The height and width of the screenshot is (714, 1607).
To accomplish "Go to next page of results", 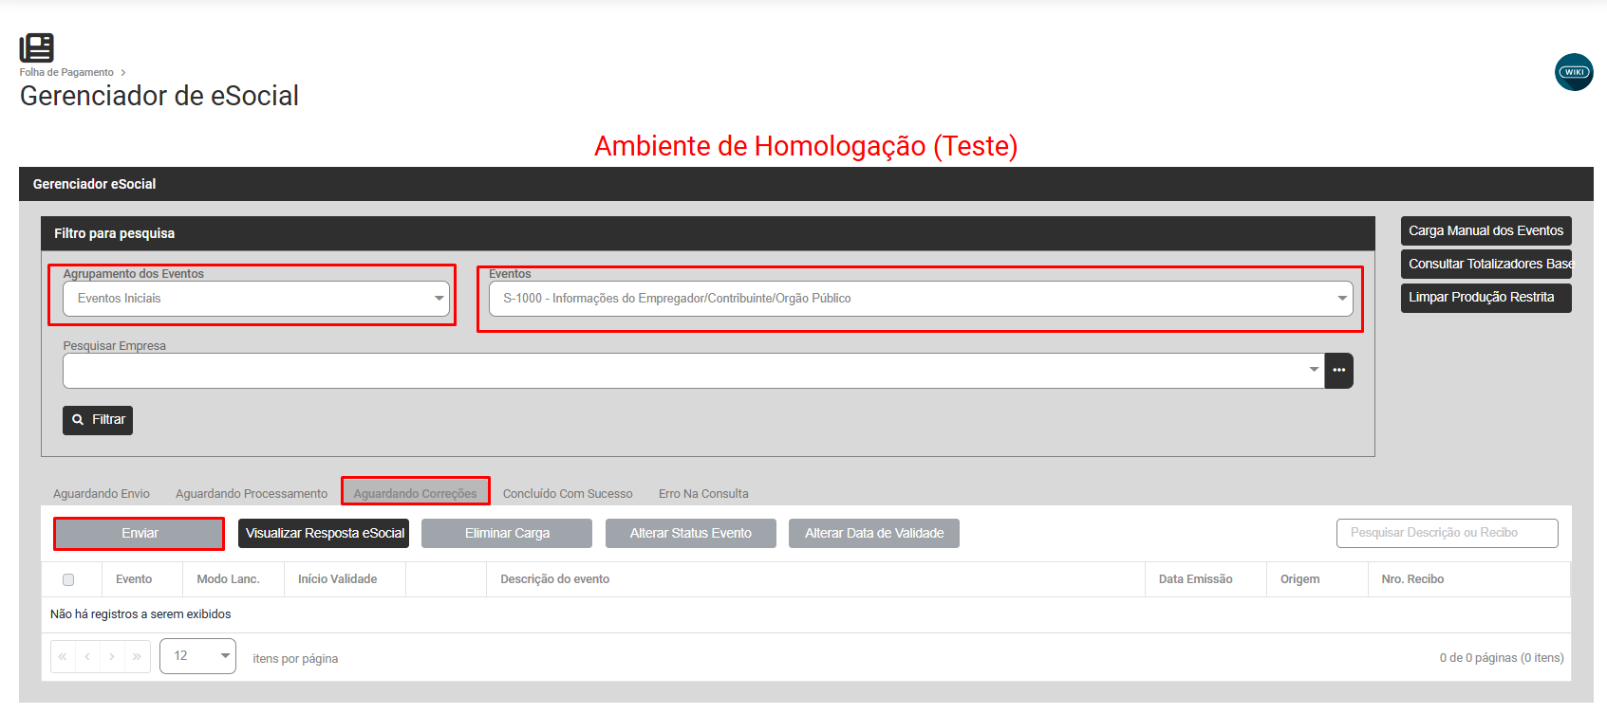I will click(112, 656).
